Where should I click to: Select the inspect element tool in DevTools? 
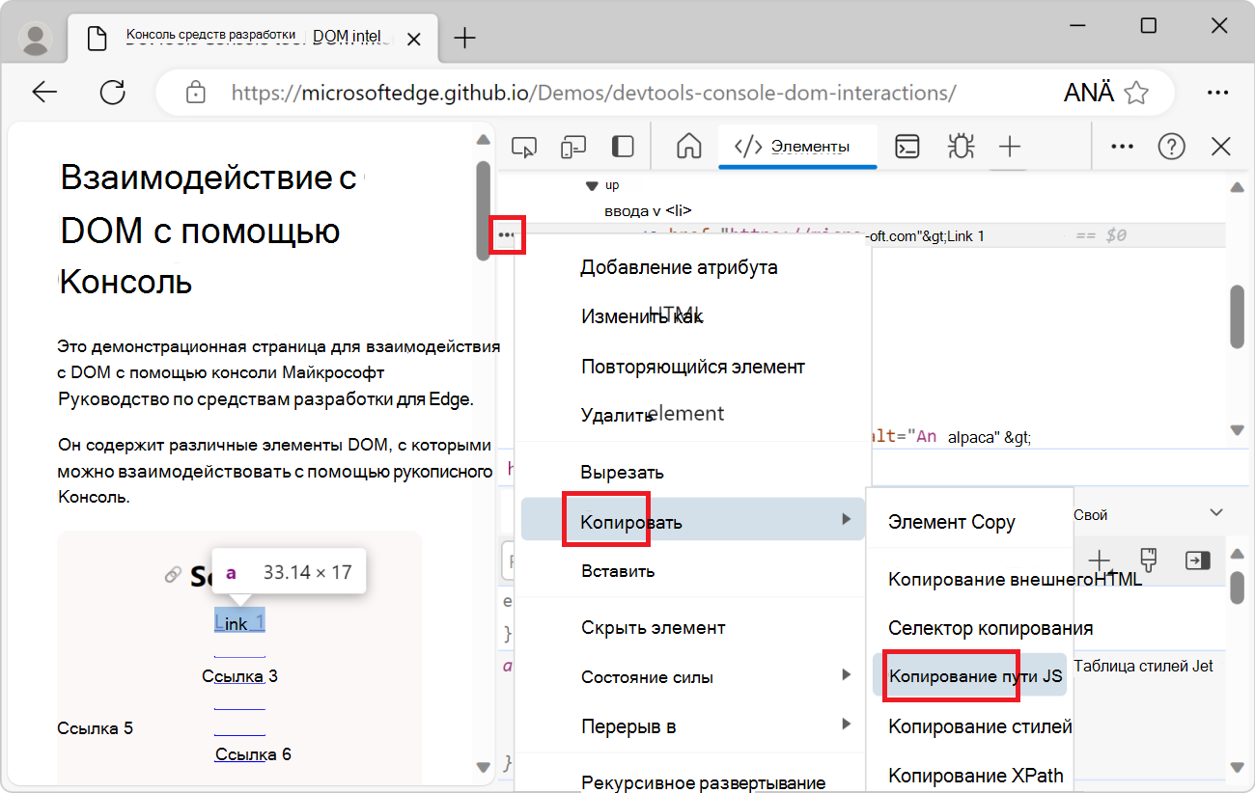(x=524, y=146)
